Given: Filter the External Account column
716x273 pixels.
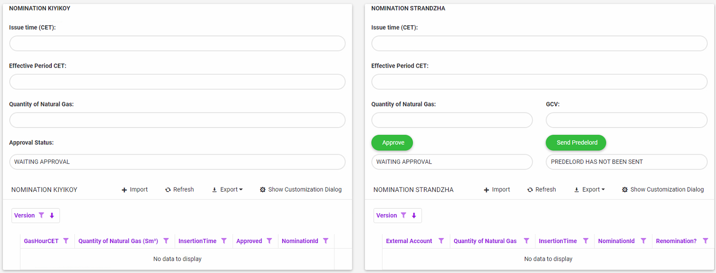Looking at the screenshot, I should pos(441,241).
